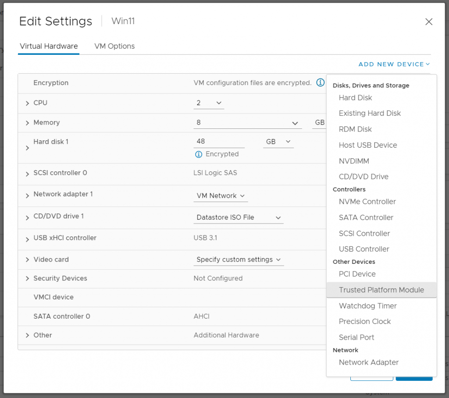This screenshot has width=449, height=398.
Task: Select NVMe Controller under Controllers
Action: (x=367, y=202)
